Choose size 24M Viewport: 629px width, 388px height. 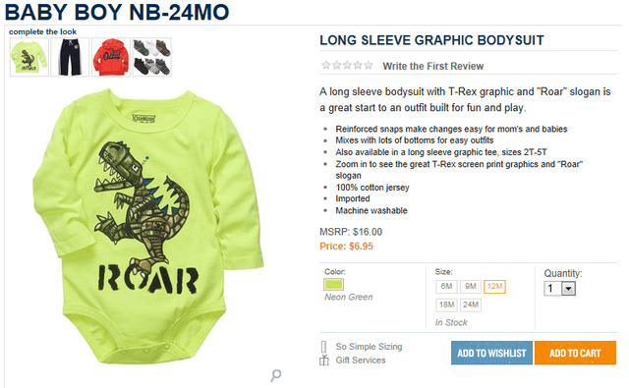(471, 305)
